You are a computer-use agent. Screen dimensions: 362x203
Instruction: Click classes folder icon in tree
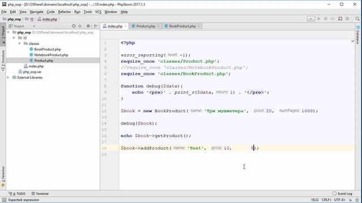point(25,43)
